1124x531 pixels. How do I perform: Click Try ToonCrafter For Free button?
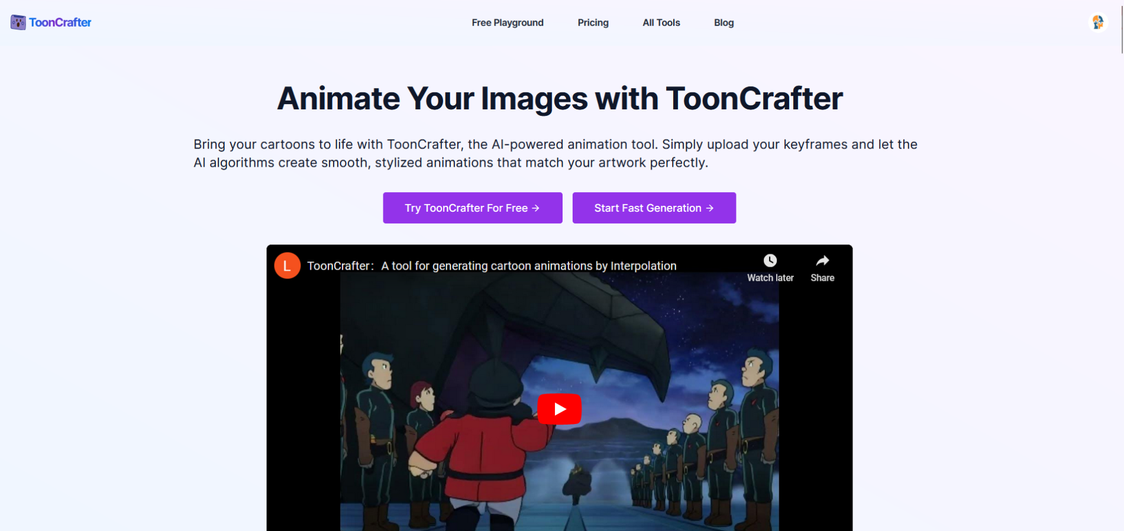point(473,208)
